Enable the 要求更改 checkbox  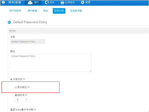tap(16, 87)
